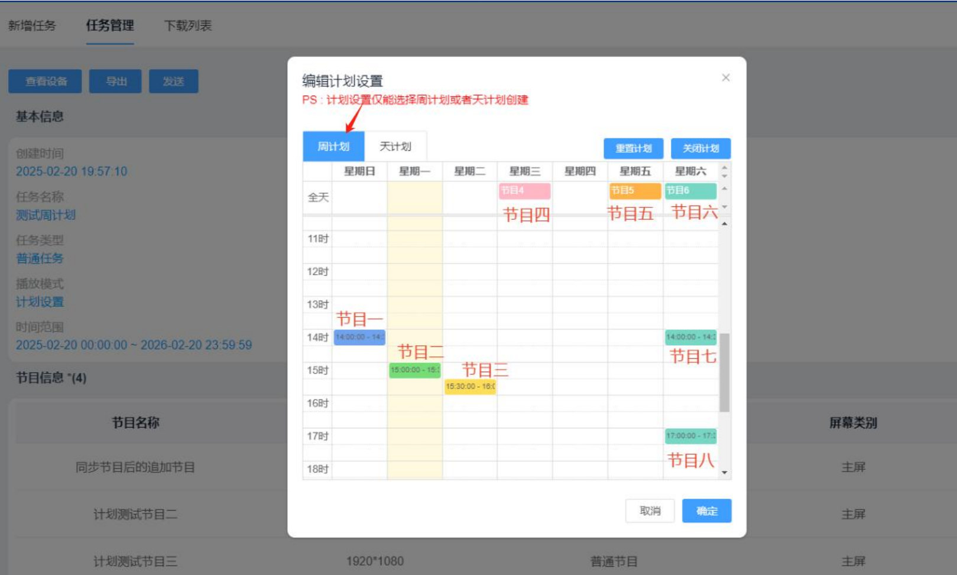Image resolution: width=957 pixels, height=575 pixels.
Task: Click the 关闭计划 button
Action: [x=700, y=148]
